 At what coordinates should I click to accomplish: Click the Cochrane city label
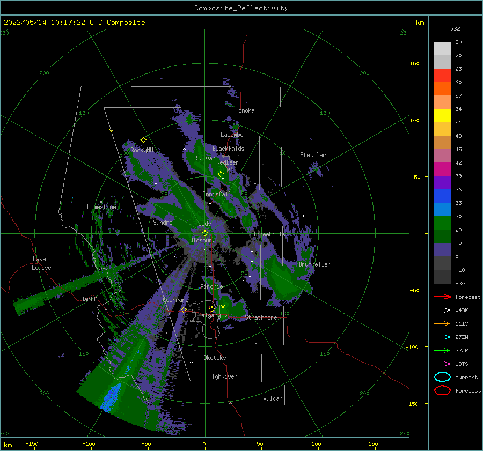click(x=175, y=300)
